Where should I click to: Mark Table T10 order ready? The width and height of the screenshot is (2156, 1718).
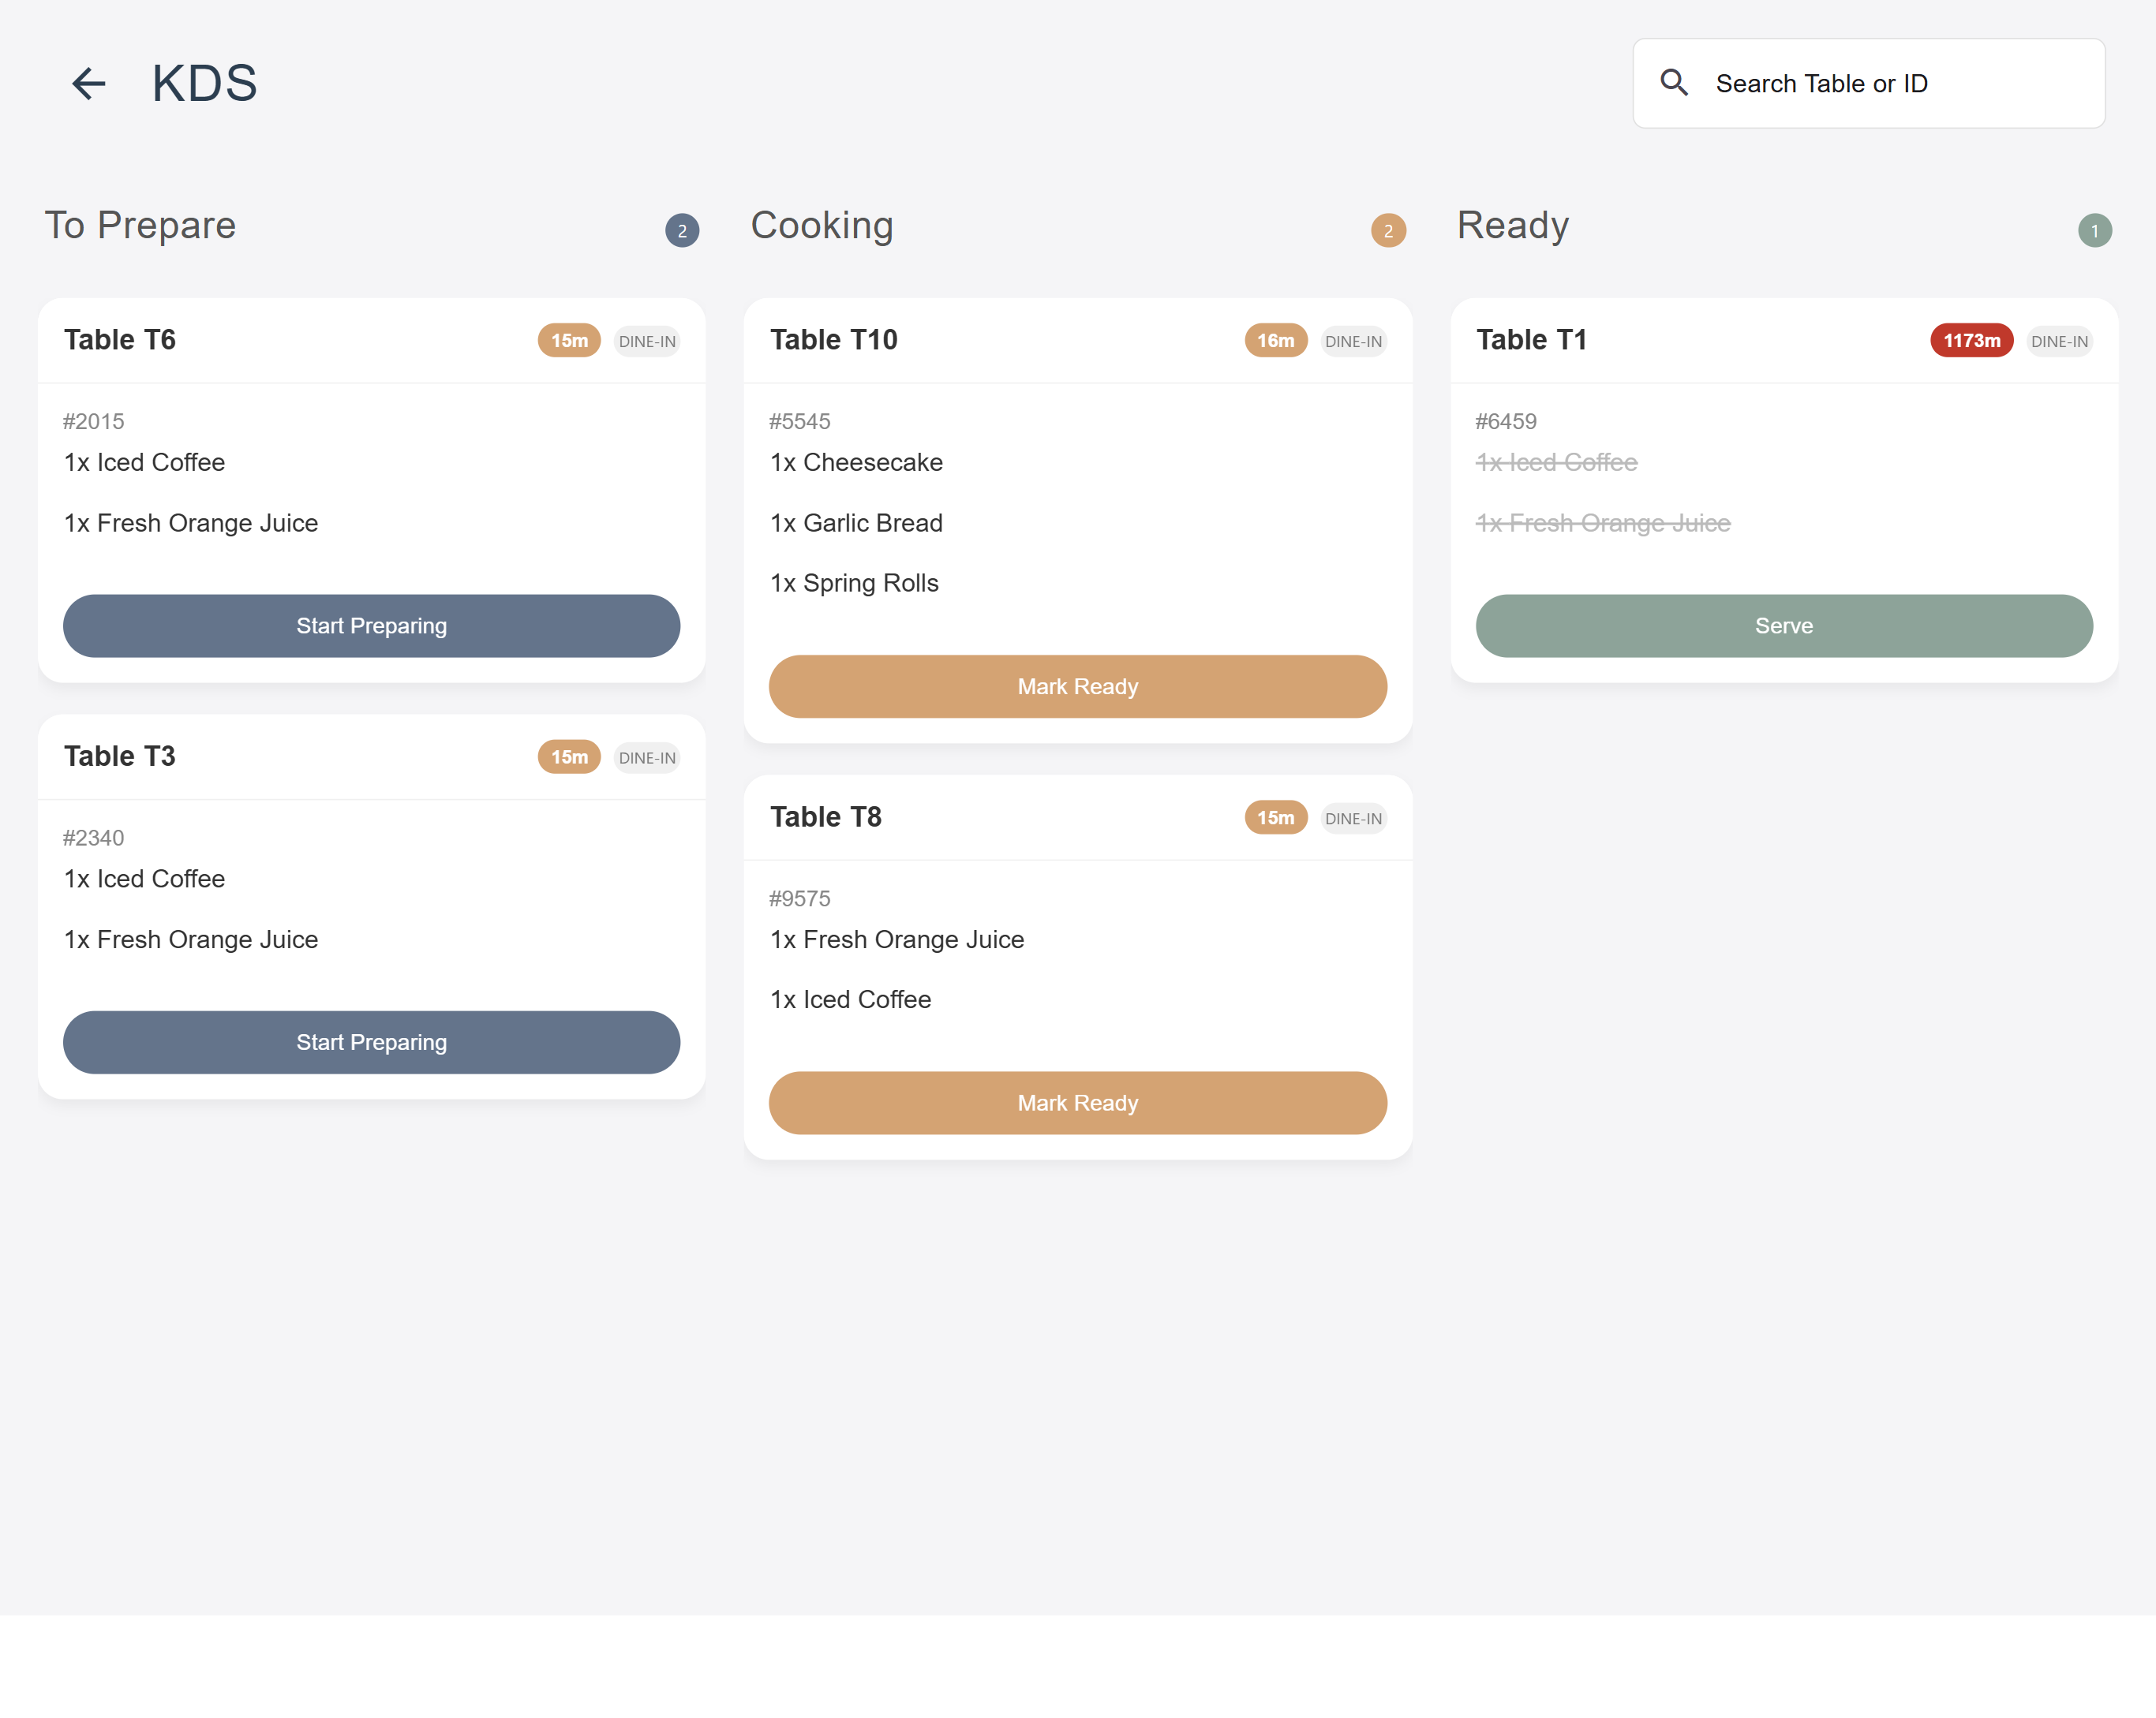coord(1077,686)
